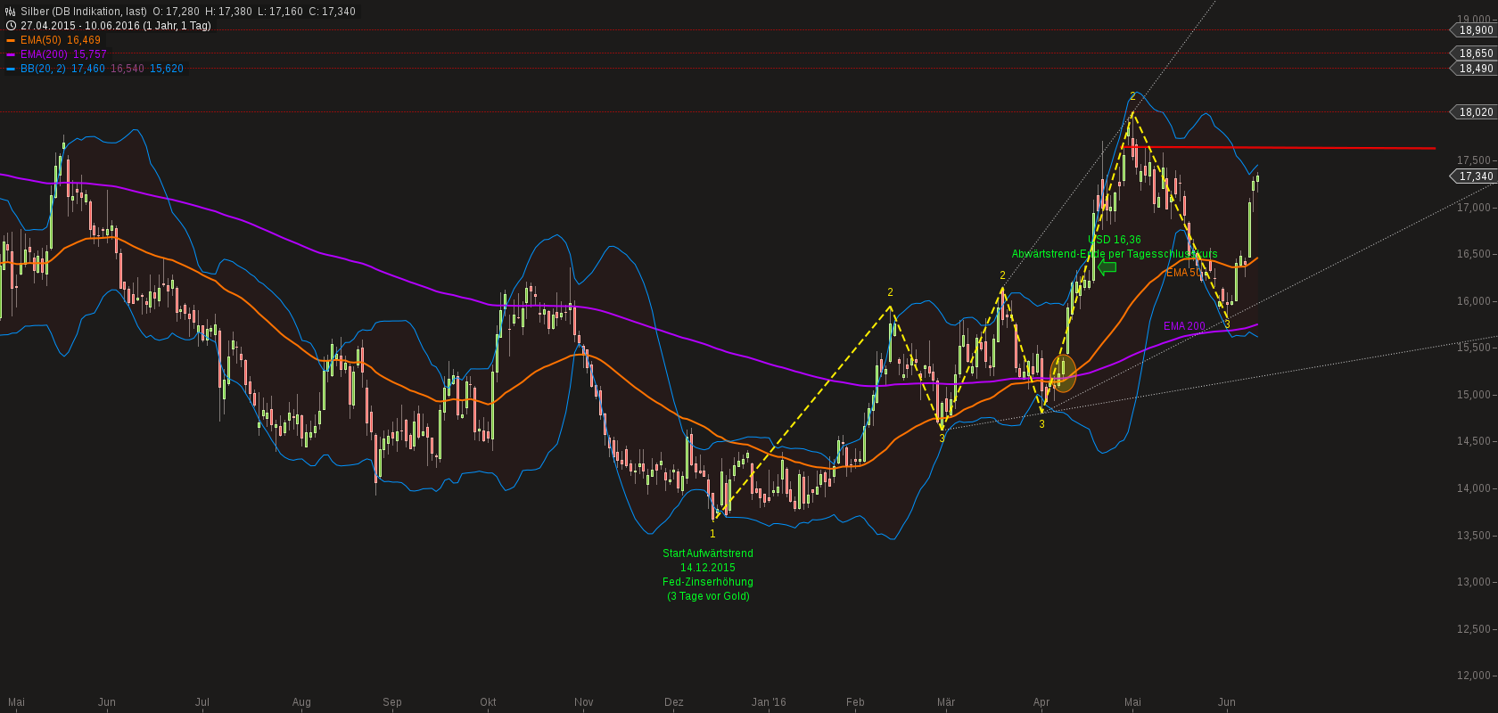Click the Jan '16 label on the time axis
The height and width of the screenshot is (713, 1498).
[x=769, y=702]
